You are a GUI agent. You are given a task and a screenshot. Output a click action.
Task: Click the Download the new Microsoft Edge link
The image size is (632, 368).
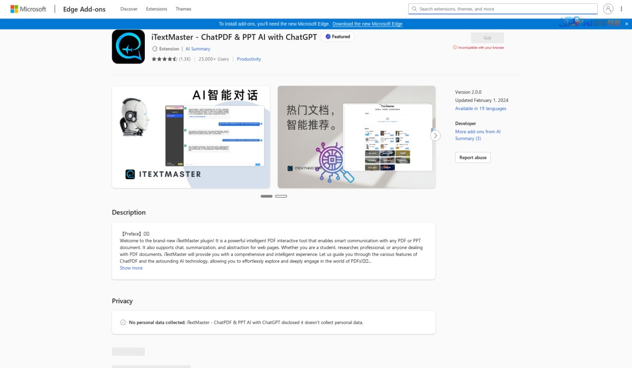coord(367,24)
